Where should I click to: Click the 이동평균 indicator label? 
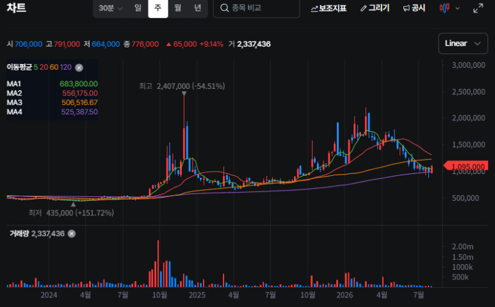pyautogui.click(x=19, y=67)
